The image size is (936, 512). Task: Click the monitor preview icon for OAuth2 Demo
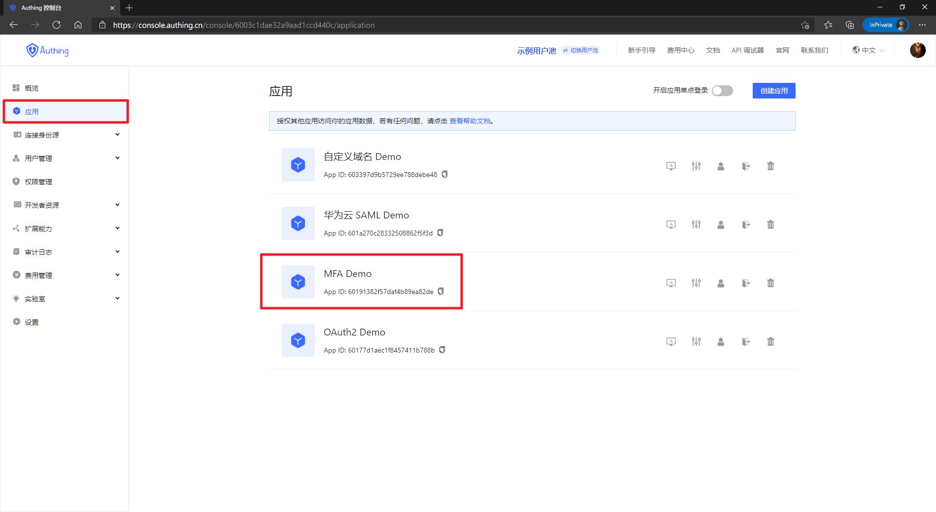[x=671, y=342]
